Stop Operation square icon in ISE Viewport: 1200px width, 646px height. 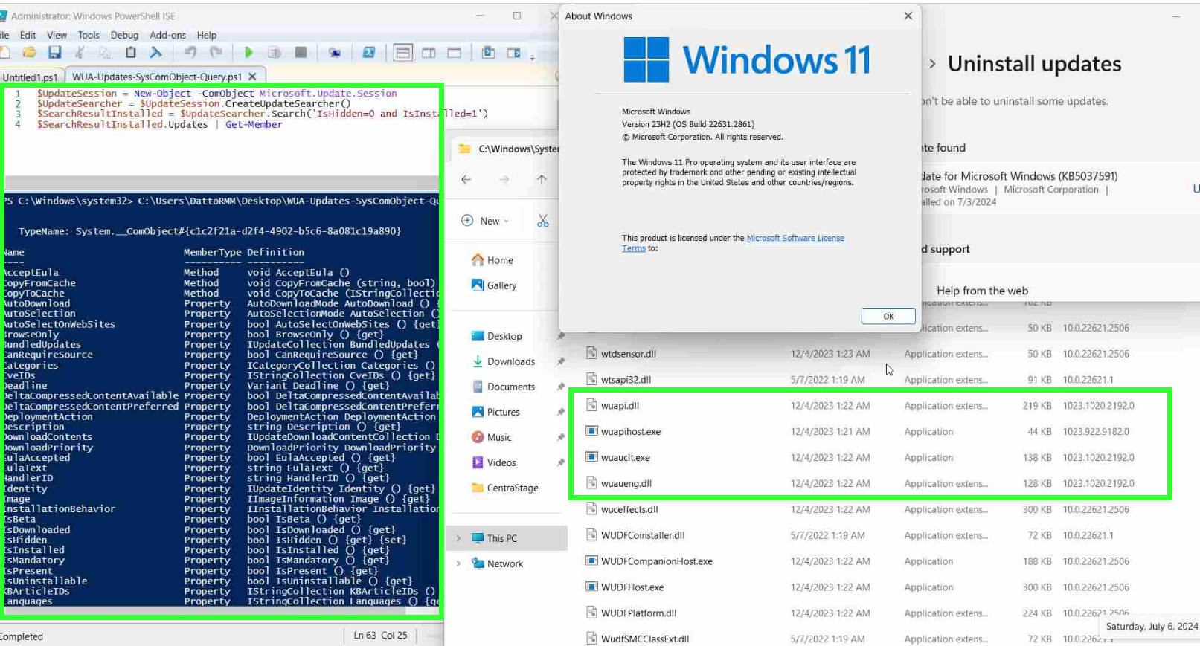pos(301,52)
